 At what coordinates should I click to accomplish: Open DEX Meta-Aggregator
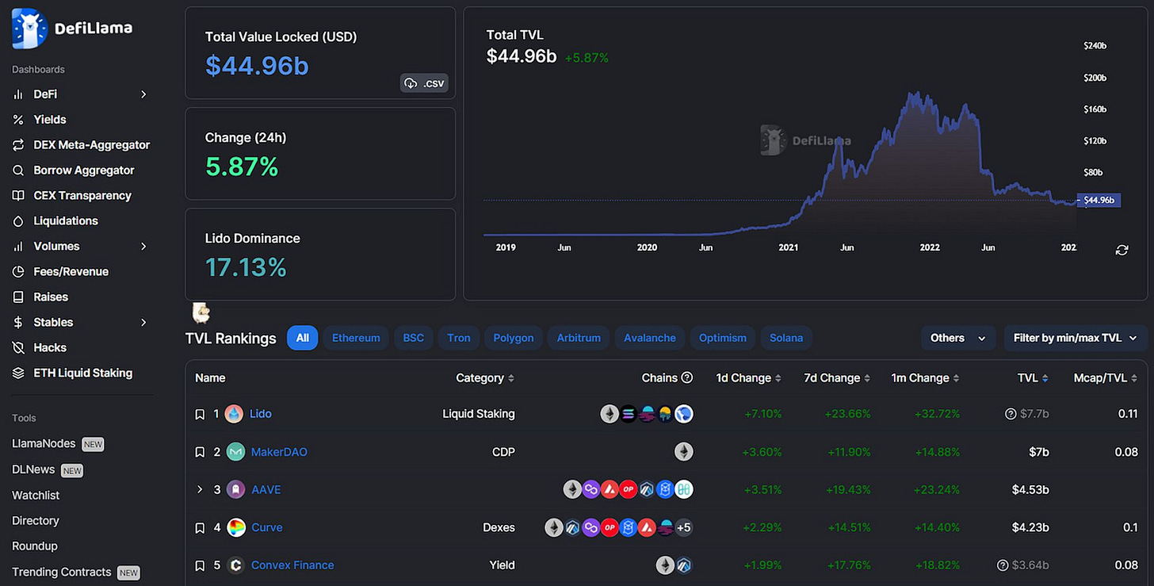coord(91,145)
